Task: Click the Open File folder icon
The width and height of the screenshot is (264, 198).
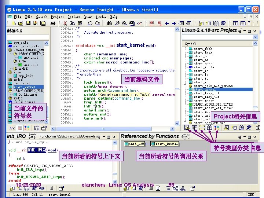Action: coord(21,23)
